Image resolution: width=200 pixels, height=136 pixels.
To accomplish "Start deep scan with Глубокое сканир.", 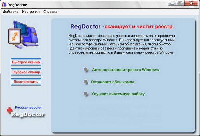I will pos(26,72).
